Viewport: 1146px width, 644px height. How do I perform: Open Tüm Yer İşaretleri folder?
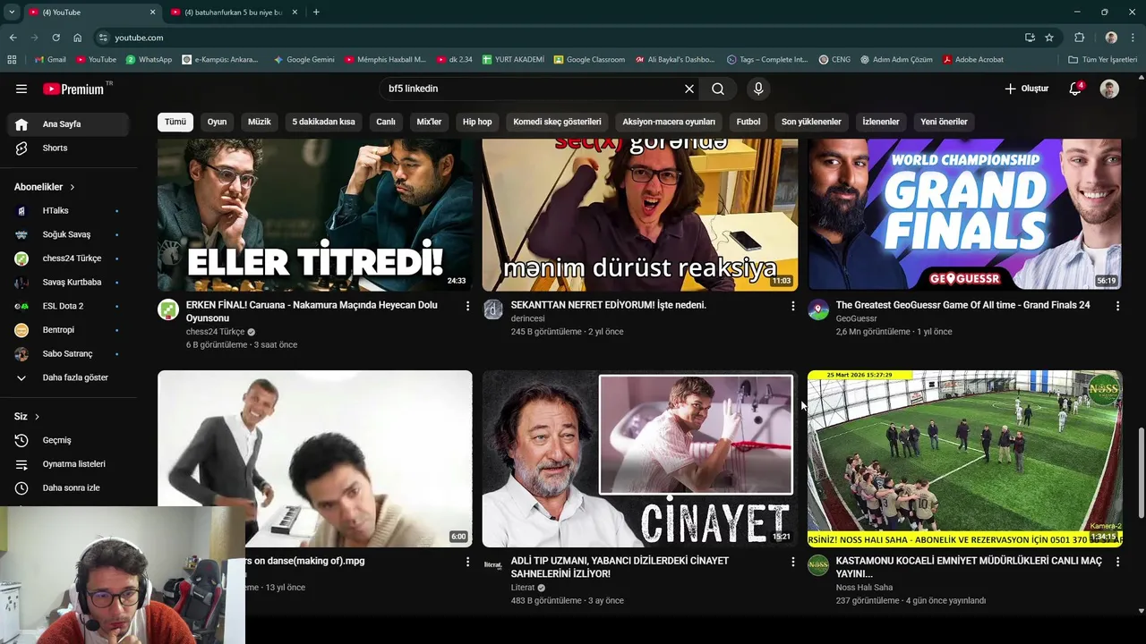1102,60
